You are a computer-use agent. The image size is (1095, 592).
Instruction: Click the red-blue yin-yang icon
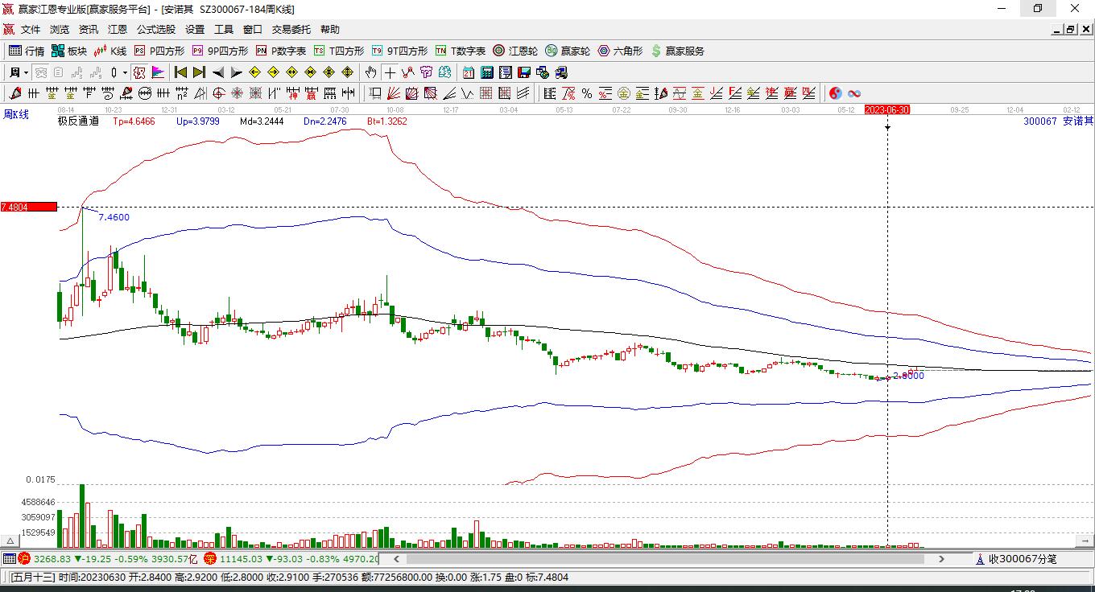[836, 93]
